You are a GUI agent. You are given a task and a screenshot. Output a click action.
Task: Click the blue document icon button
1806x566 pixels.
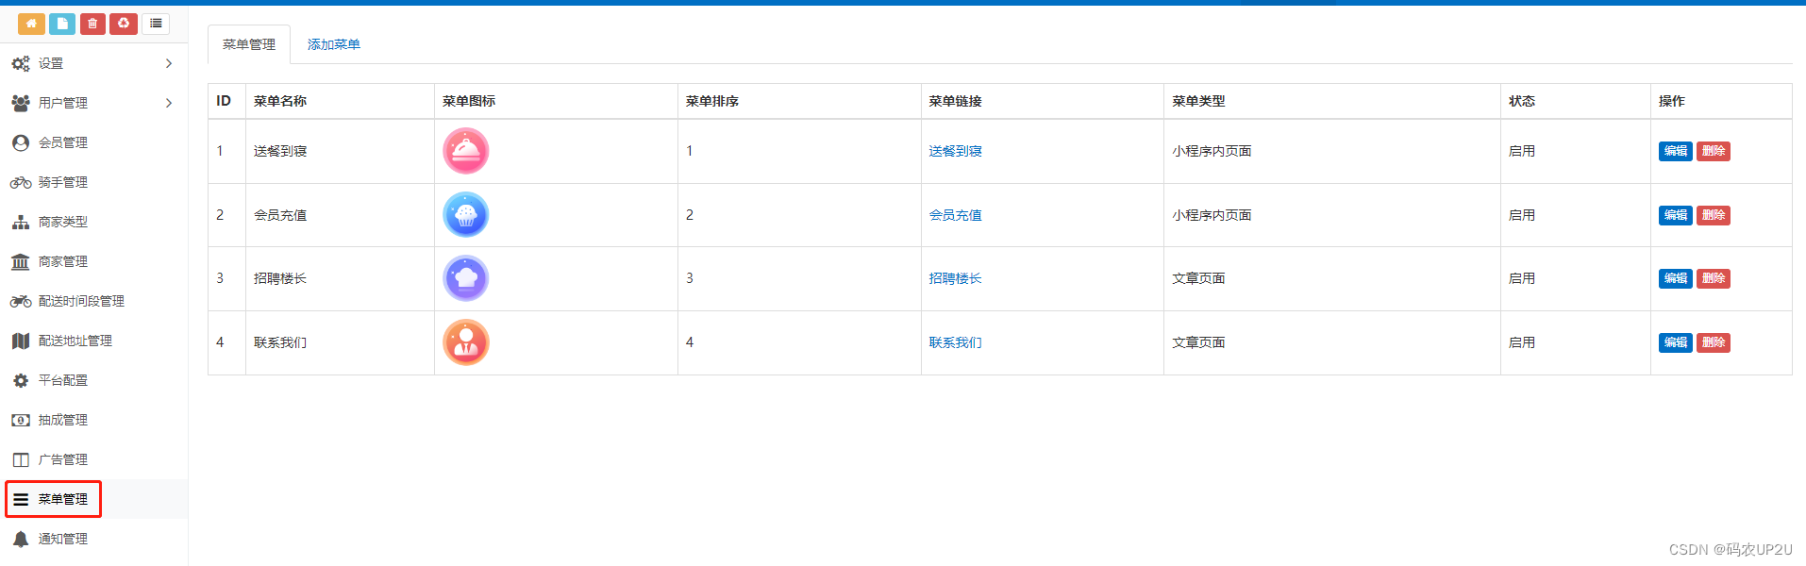[62, 24]
